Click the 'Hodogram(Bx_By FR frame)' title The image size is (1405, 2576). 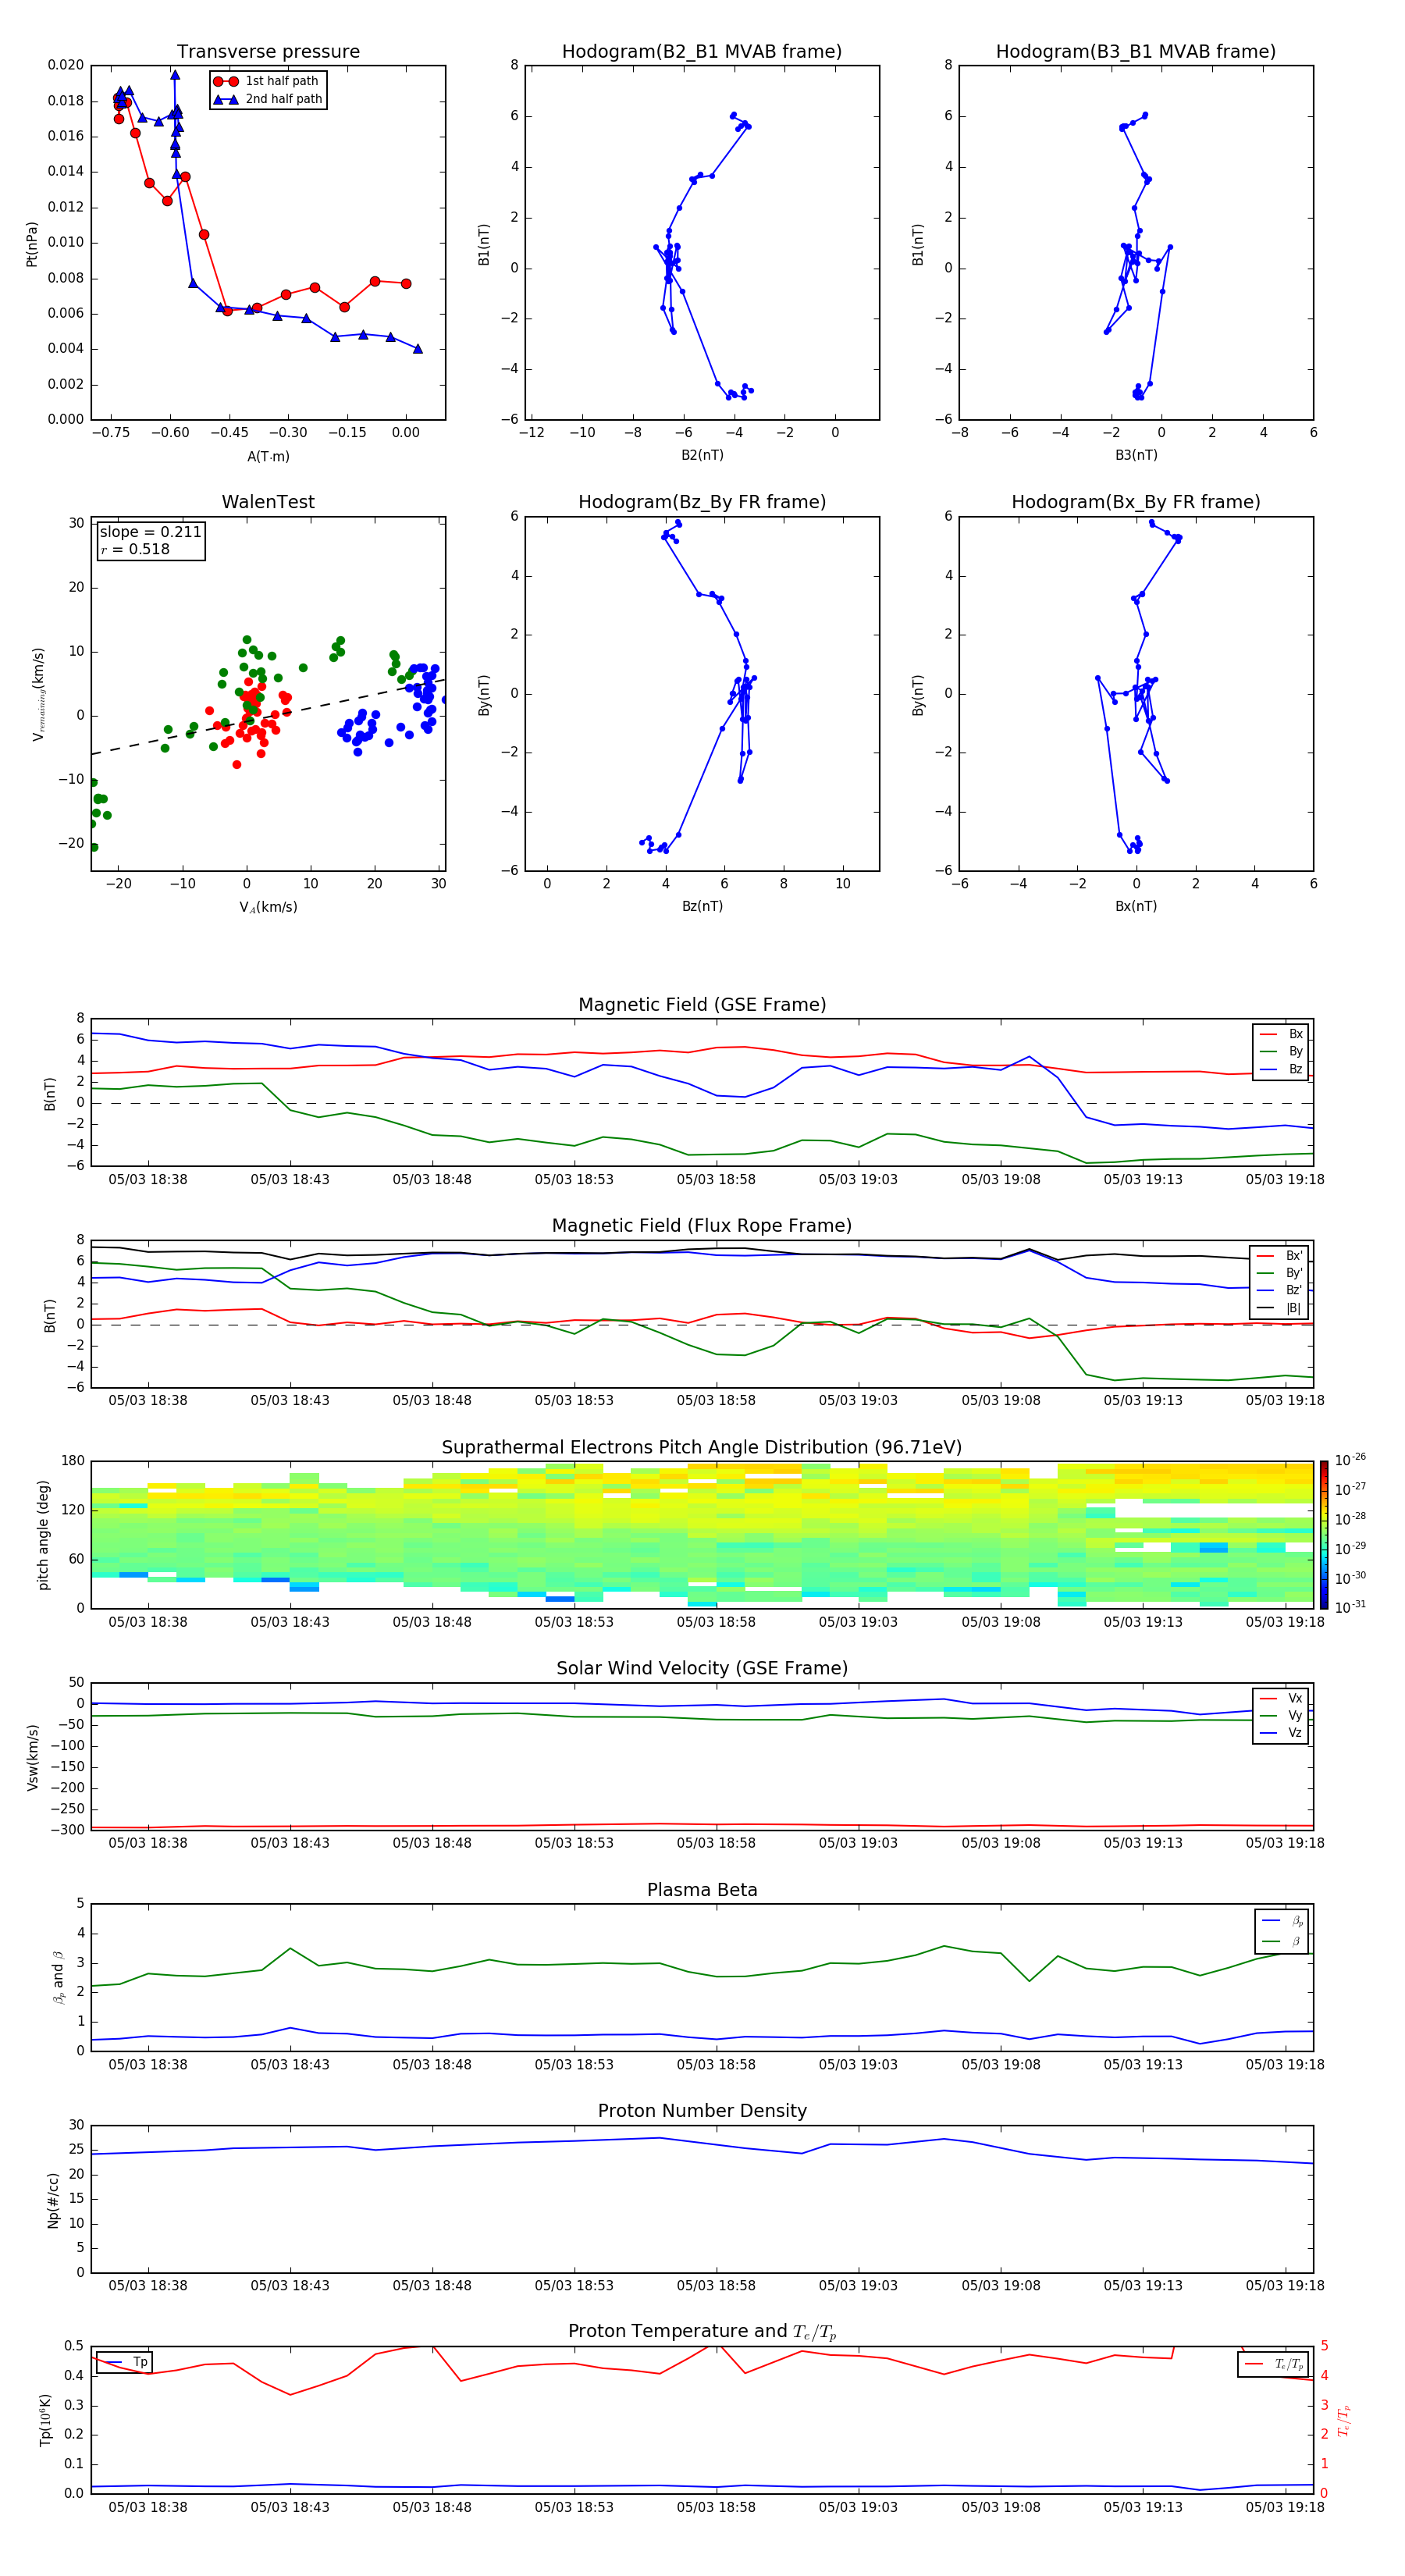(1136, 502)
